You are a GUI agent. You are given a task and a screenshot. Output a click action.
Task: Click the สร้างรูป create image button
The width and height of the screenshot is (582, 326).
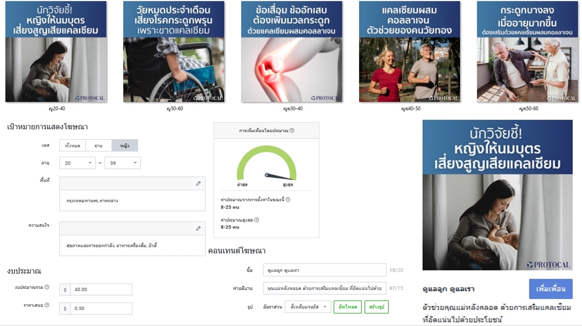[x=377, y=307]
